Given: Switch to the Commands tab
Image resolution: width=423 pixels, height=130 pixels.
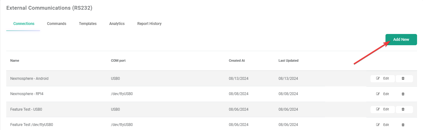Looking at the screenshot, I should 57,24.
